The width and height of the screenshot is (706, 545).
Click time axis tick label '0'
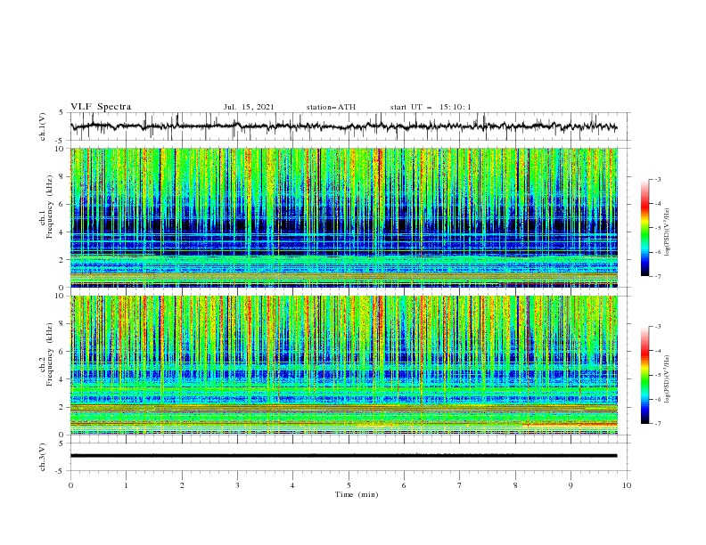coord(70,485)
